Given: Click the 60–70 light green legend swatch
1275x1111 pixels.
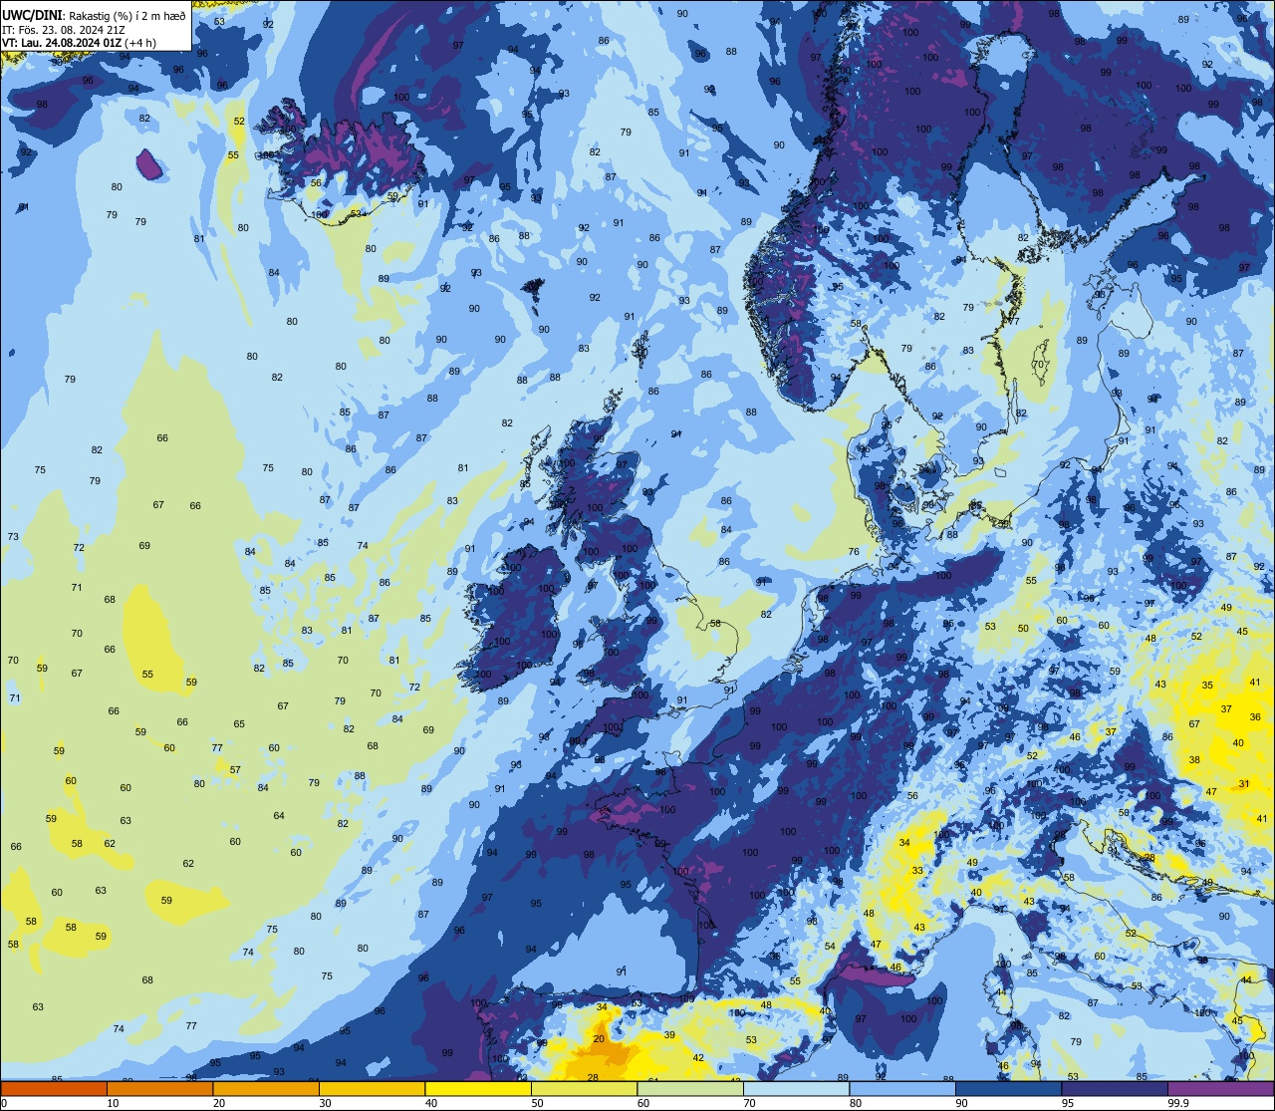Looking at the screenshot, I should coord(690,1088).
